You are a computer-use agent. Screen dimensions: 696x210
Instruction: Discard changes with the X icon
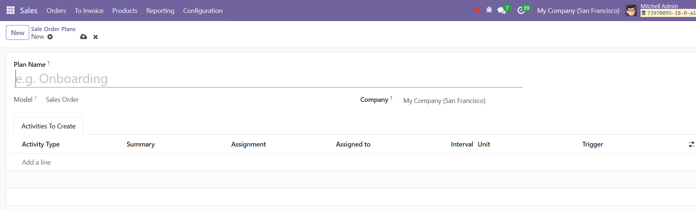pyautogui.click(x=95, y=37)
